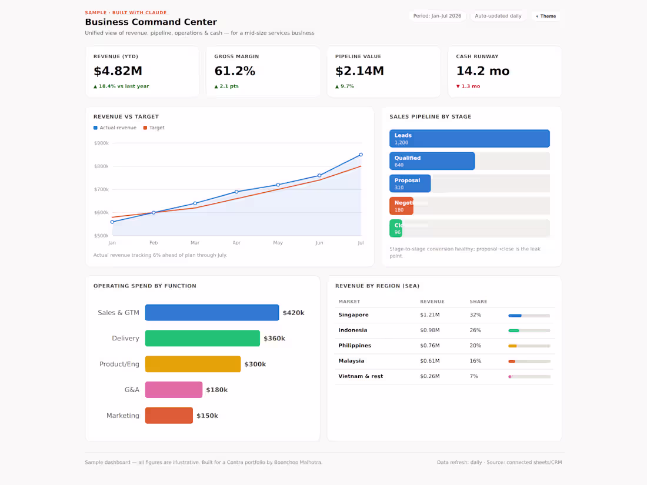Click Vietnam's 7% share progress bar

[x=529, y=376]
